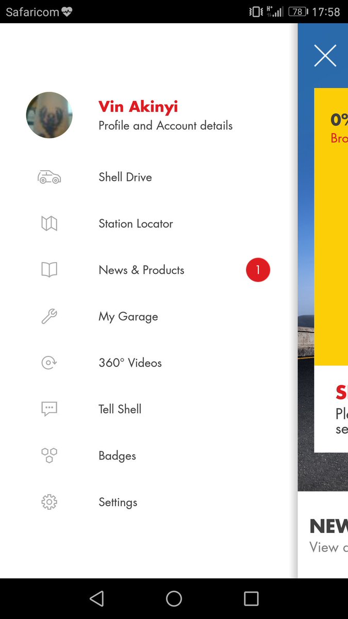Tap the News & Products book icon
This screenshot has height=619, width=348.
click(x=49, y=270)
